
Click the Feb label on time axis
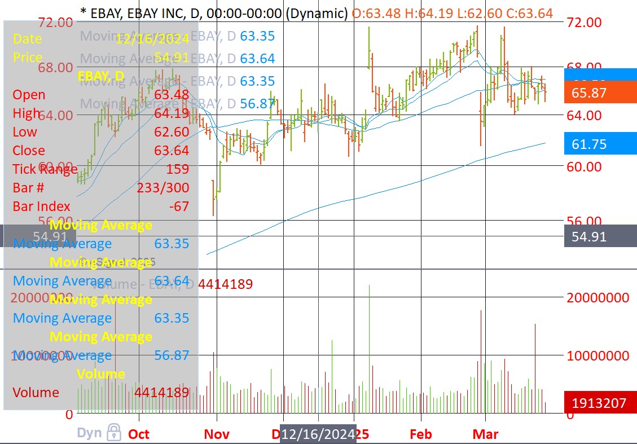point(421,434)
